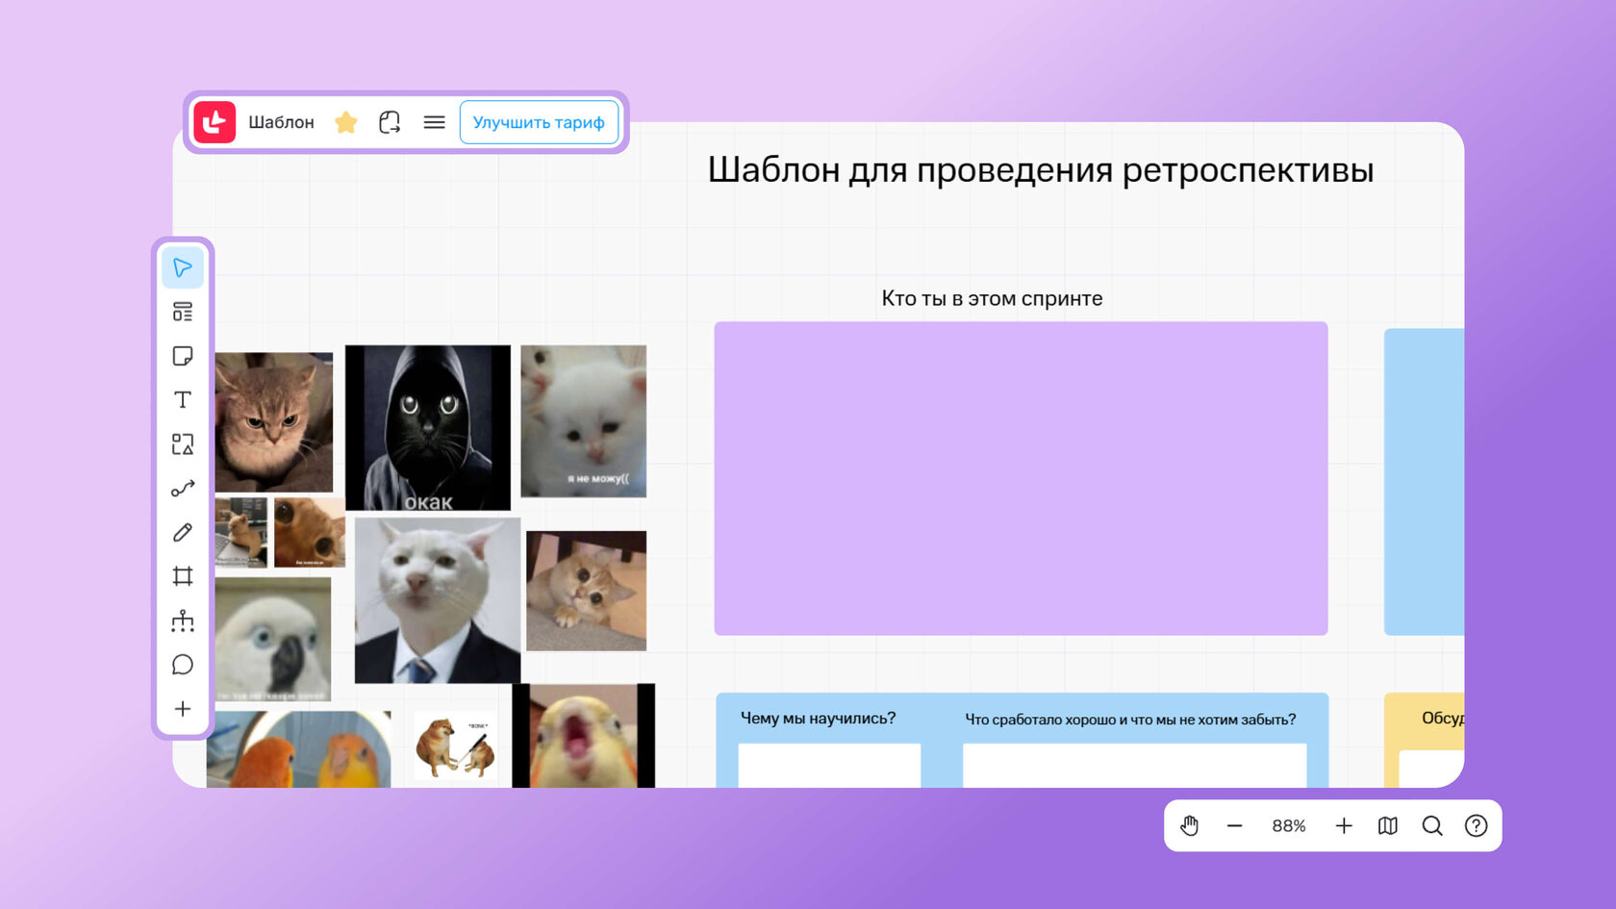1616x909 pixels.
Task: Open the mind map tool
Action: coord(182,621)
